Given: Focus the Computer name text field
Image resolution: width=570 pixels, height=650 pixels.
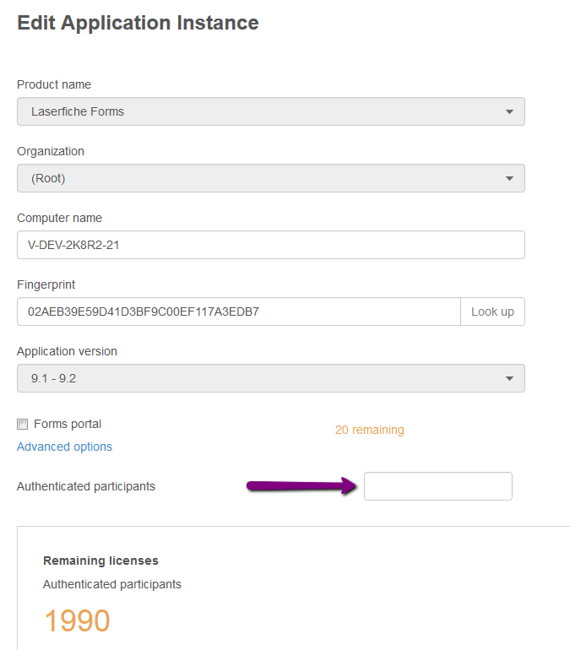Looking at the screenshot, I should 271,245.
